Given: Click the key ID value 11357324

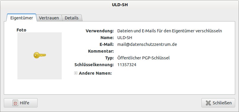Looking at the screenshot, I should (x=127, y=65).
